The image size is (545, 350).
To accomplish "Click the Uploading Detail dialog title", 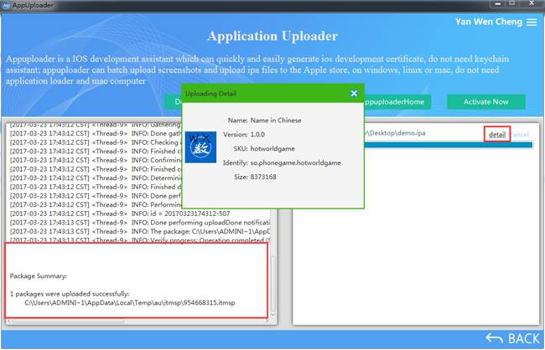I will coord(210,94).
